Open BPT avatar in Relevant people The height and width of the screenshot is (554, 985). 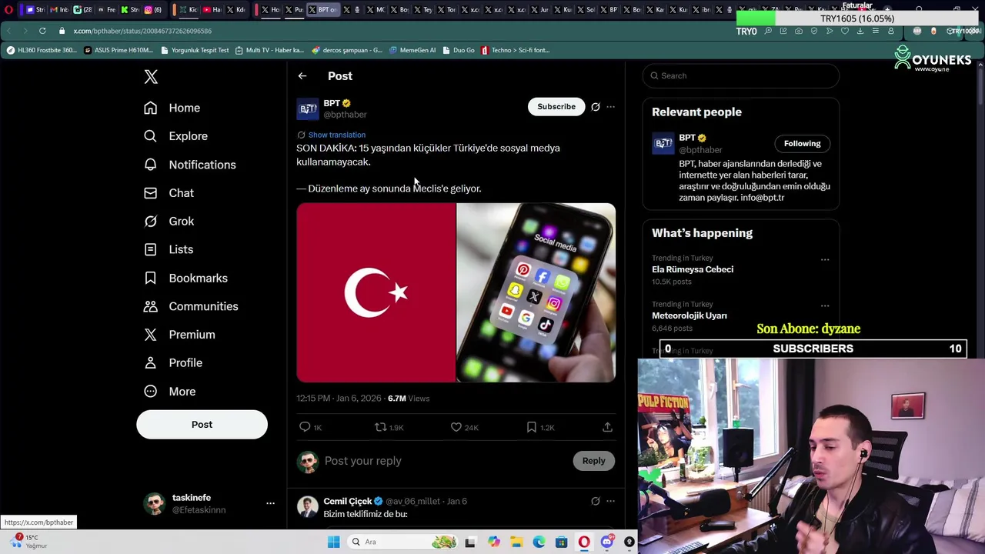pyautogui.click(x=663, y=144)
